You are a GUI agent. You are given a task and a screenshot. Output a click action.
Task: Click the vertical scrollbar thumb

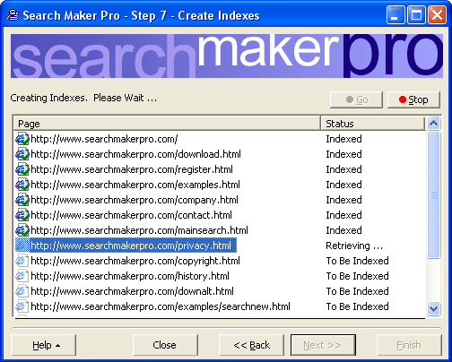click(x=433, y=194)
